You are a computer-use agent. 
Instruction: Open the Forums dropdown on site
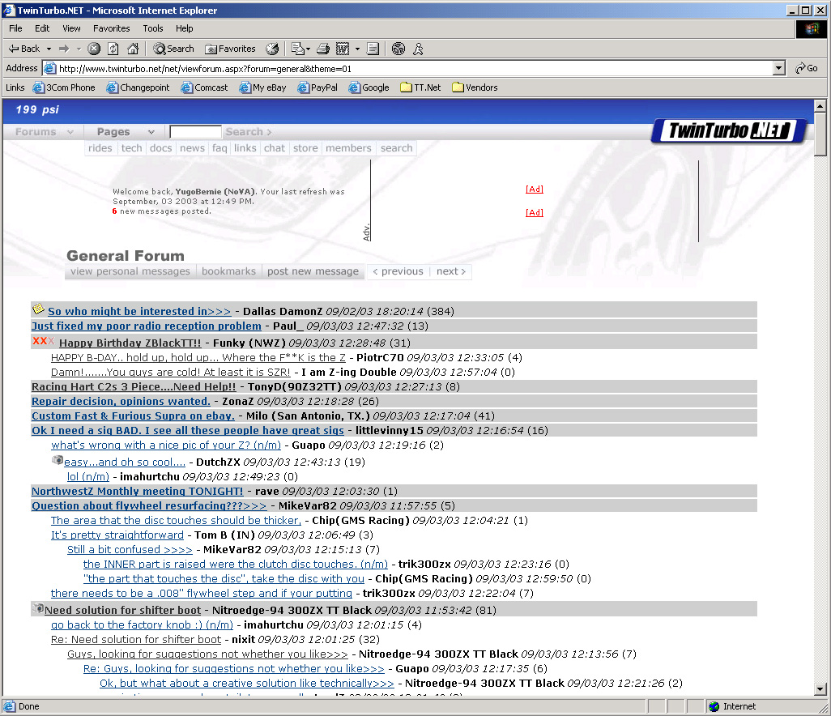pyautogui.click(x=45, y=132)
